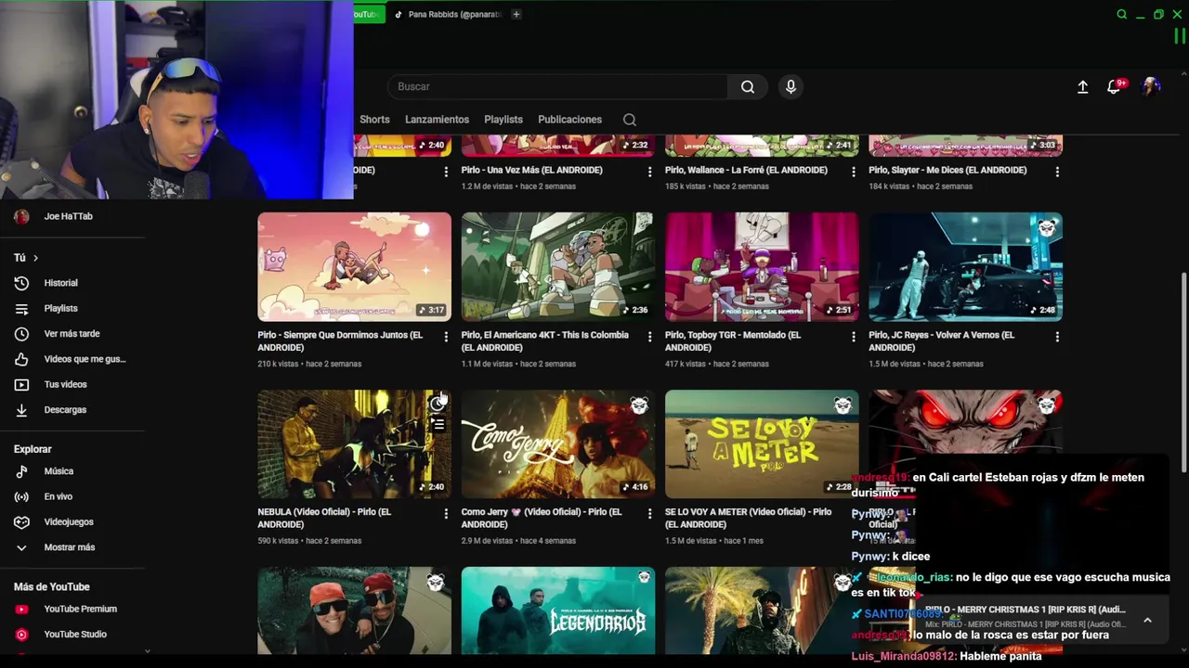Play Como Jerry Eiffel thumbnail
Viewport: 1189px width, 668px height.
[x=557, y=444]
